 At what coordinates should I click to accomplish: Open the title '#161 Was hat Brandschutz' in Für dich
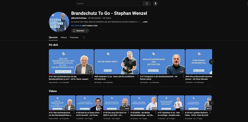click(x=69, y=78)
